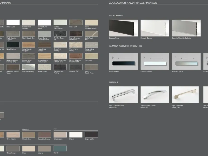208x156 pixels.
Task: Click the PET Bianco swatch
Action: point(76,135)
